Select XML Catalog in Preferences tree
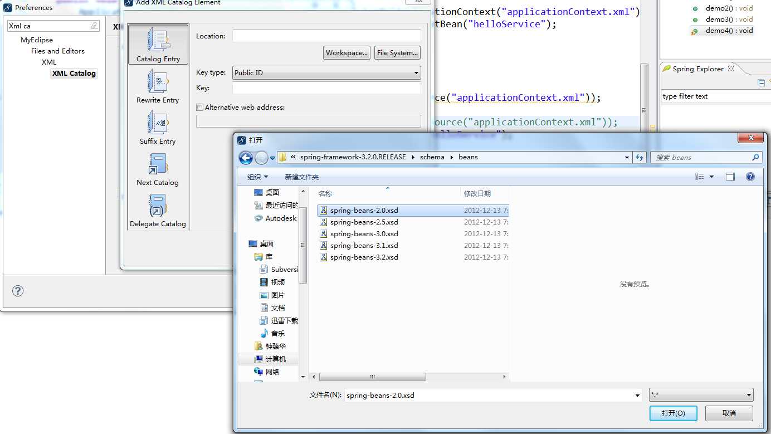This screenshot has height=434, width=771. click(x=74, y=74)
